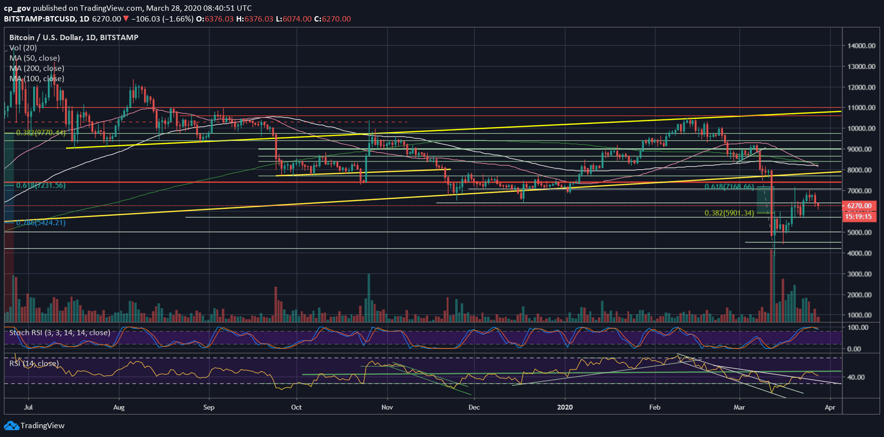Click the MA (50, close) indicator label

35,58
